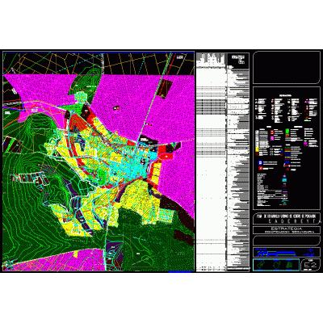
Task: Click the red circle legend symbol
Action: tap(287, 170)
